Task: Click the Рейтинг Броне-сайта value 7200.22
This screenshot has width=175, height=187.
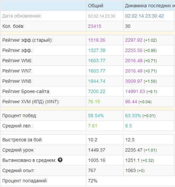Action: click(97, 91)
